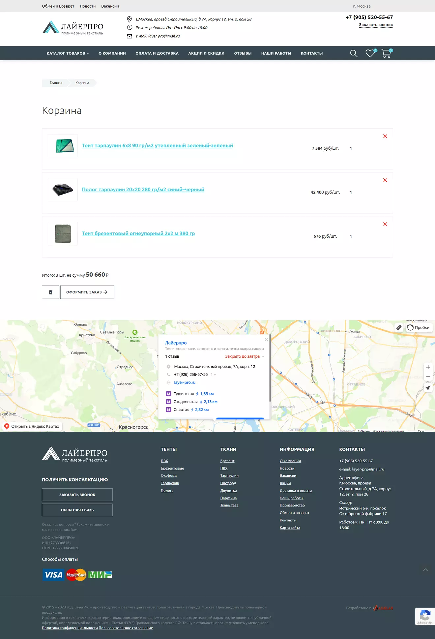Open Политика конфиденциальности link
Screen dimensions: 435x639
70,628
